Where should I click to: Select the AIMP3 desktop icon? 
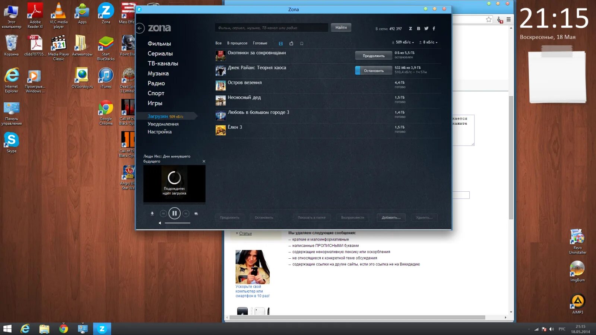point(577,304)
